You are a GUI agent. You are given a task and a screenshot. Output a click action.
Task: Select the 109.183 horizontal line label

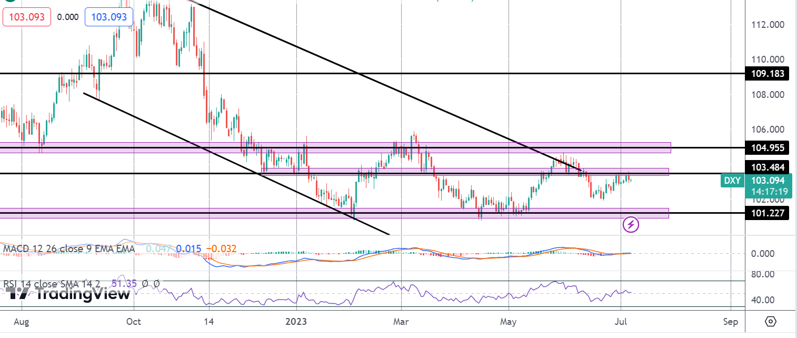click(768, 74)
